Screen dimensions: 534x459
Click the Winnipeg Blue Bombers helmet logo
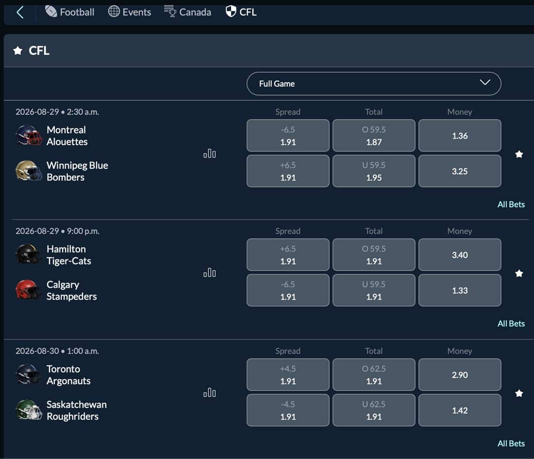[x=29, y=171]
